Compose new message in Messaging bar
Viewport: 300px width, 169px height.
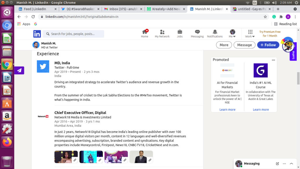[277, 164]
